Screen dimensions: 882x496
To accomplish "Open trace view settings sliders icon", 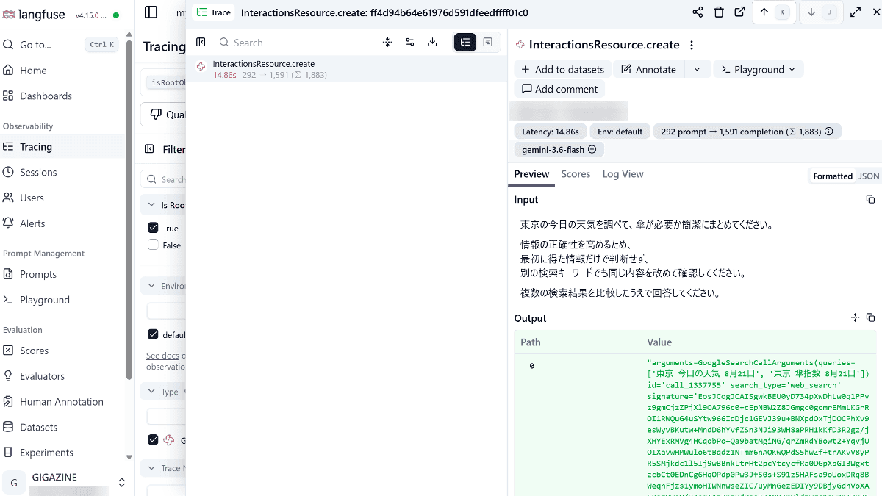I will tap(410, 43).
